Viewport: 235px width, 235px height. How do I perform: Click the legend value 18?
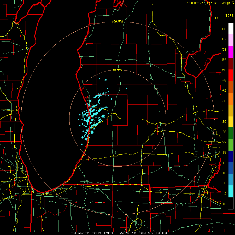224,152
